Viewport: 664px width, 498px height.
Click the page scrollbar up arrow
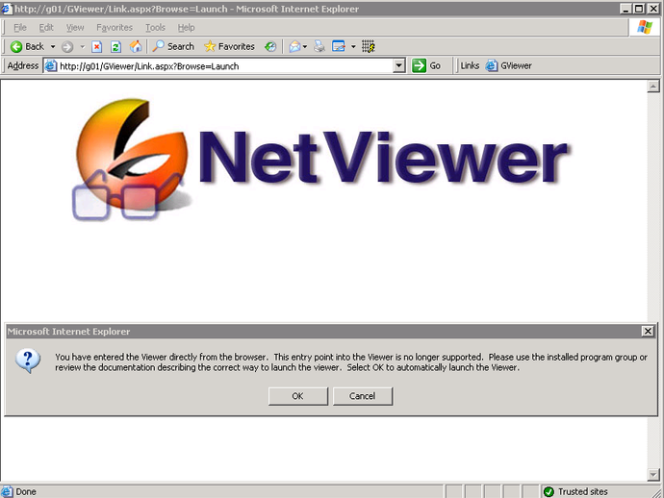click(653, 87)
